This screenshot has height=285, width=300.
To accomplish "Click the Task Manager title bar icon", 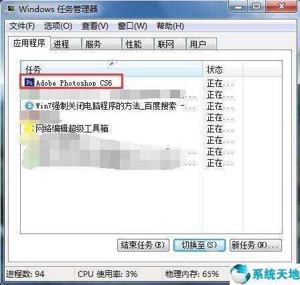I will coord(10,9).
